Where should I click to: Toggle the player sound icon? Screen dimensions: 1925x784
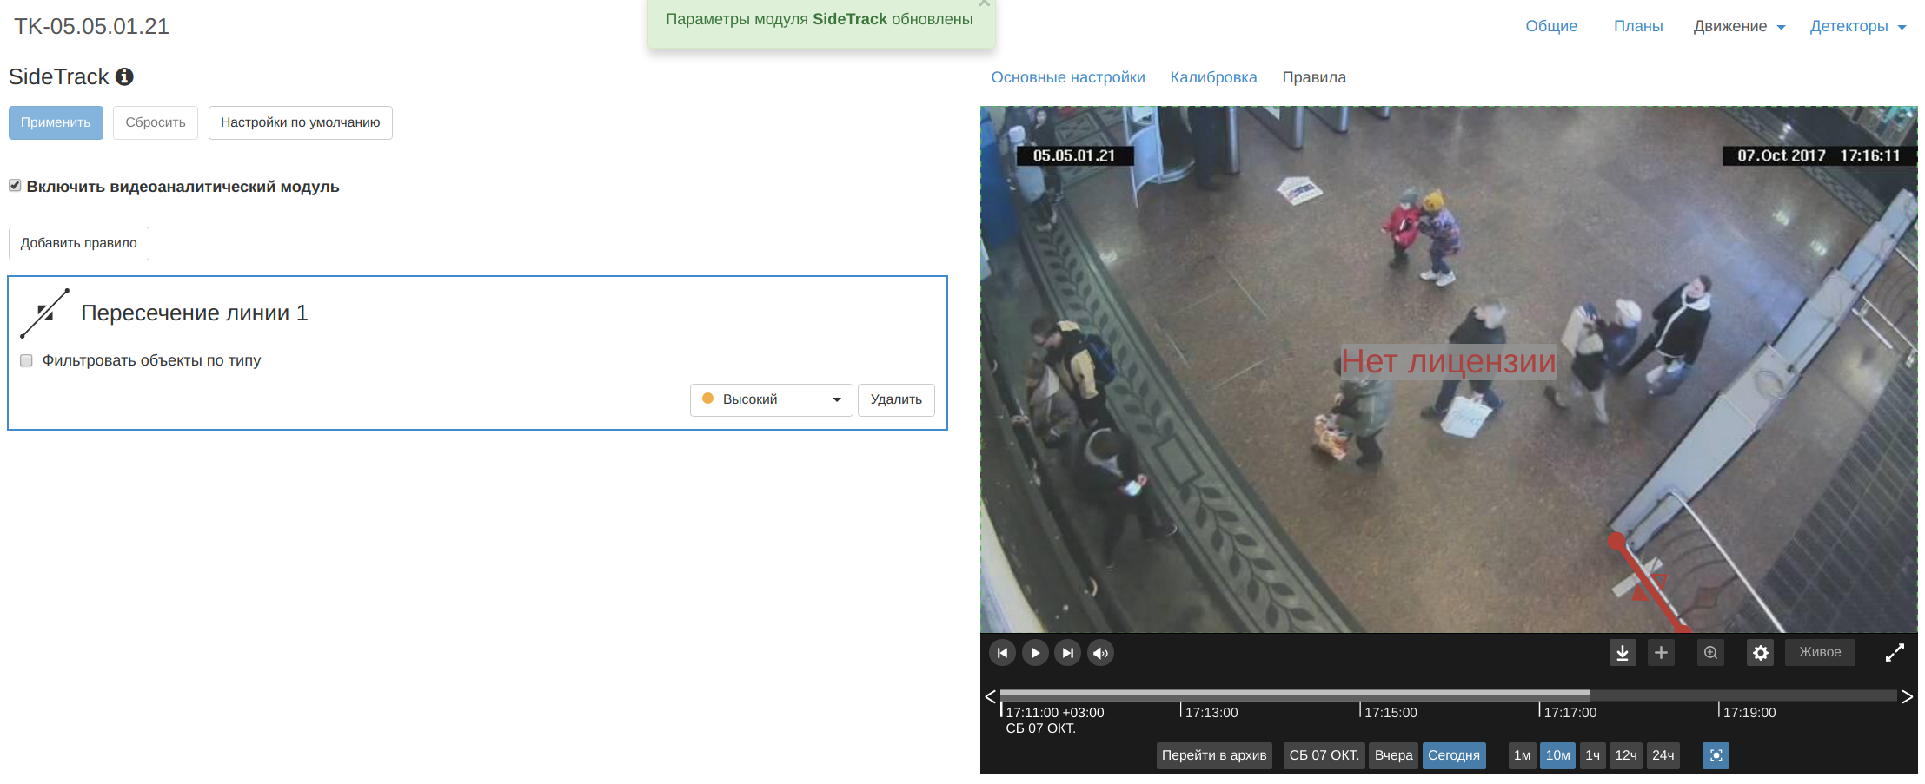tap(1100, 653)
